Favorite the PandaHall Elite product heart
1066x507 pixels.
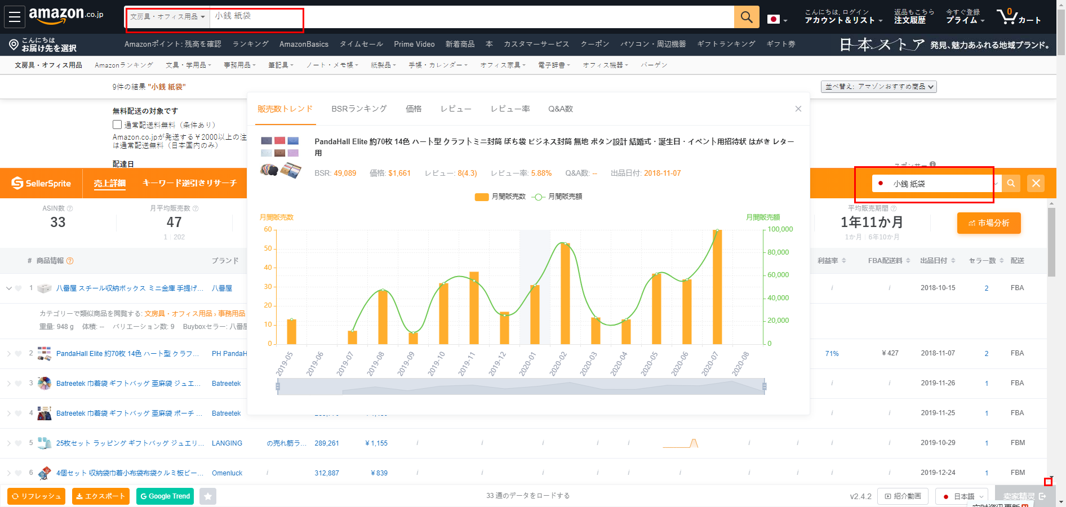19,354
